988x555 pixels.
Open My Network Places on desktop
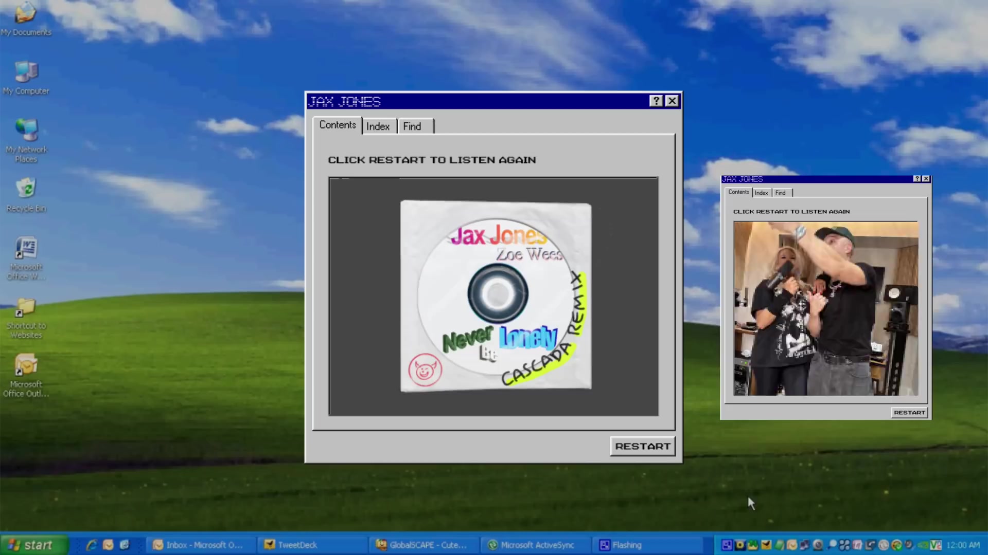pyautogui.click(x=26, y=140)
